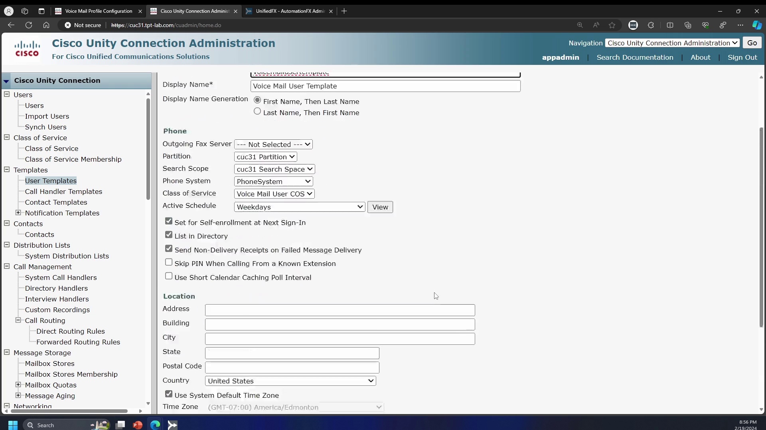Open the Search Scope dropdown
Screen dimensions: 766x430
274,169
